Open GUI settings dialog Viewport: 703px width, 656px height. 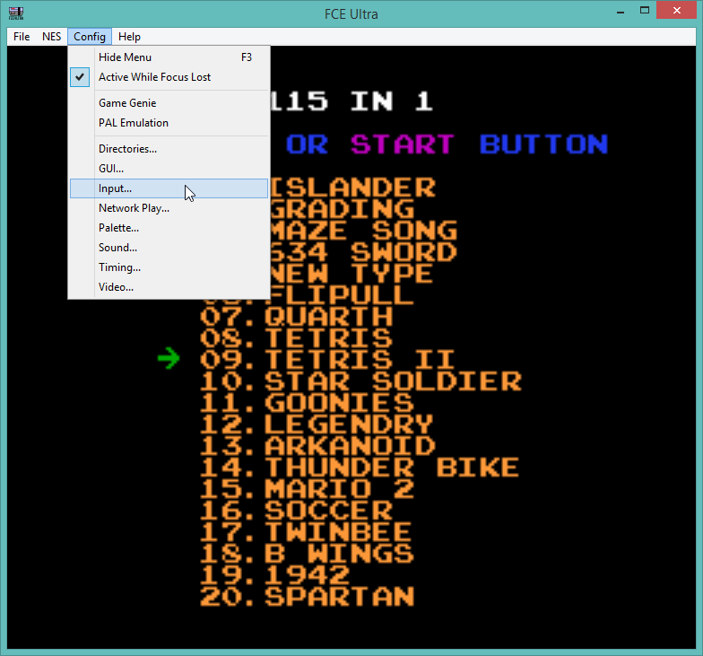tap(169, 169)
